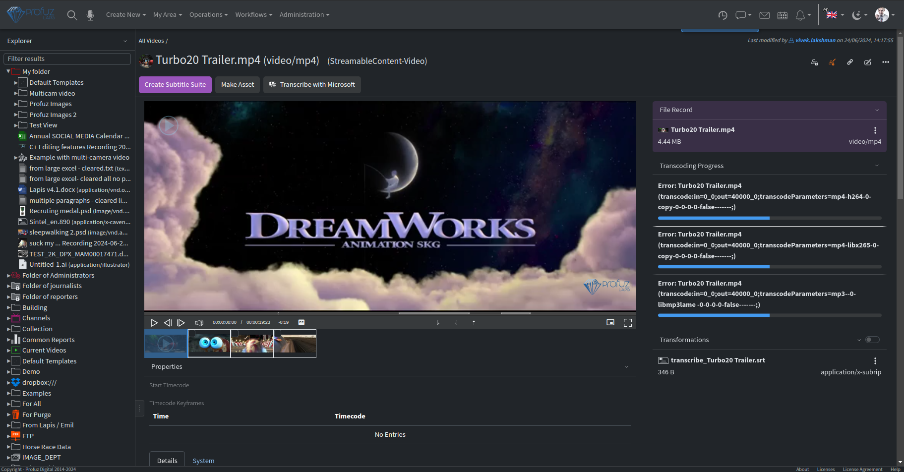Collapse the My folder tree node
Screen dimensions: 904x472
coord(8,71)
